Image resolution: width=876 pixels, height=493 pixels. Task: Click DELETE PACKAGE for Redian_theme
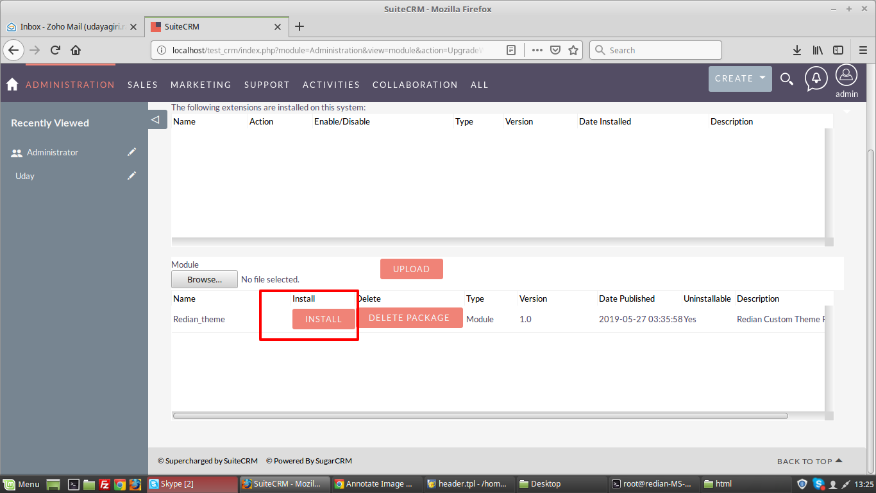[409, 318]
